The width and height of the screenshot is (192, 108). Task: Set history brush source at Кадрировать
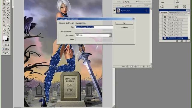(161, 17)
